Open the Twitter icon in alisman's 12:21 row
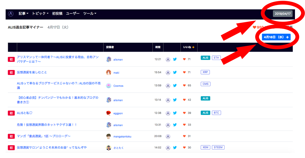This screenshot has width=305, height=158. (175, 59)
